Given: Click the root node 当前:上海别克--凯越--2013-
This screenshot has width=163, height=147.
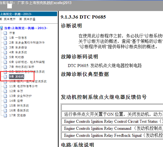Looking at the screenshot, I should pos(26,28).
